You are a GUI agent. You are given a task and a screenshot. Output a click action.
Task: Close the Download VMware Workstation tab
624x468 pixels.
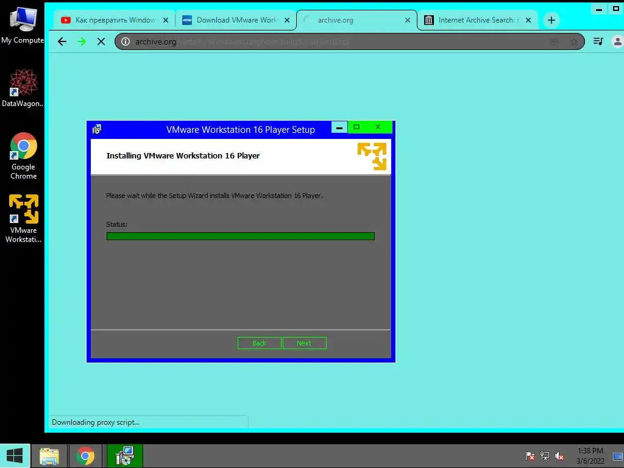(287, 20)
